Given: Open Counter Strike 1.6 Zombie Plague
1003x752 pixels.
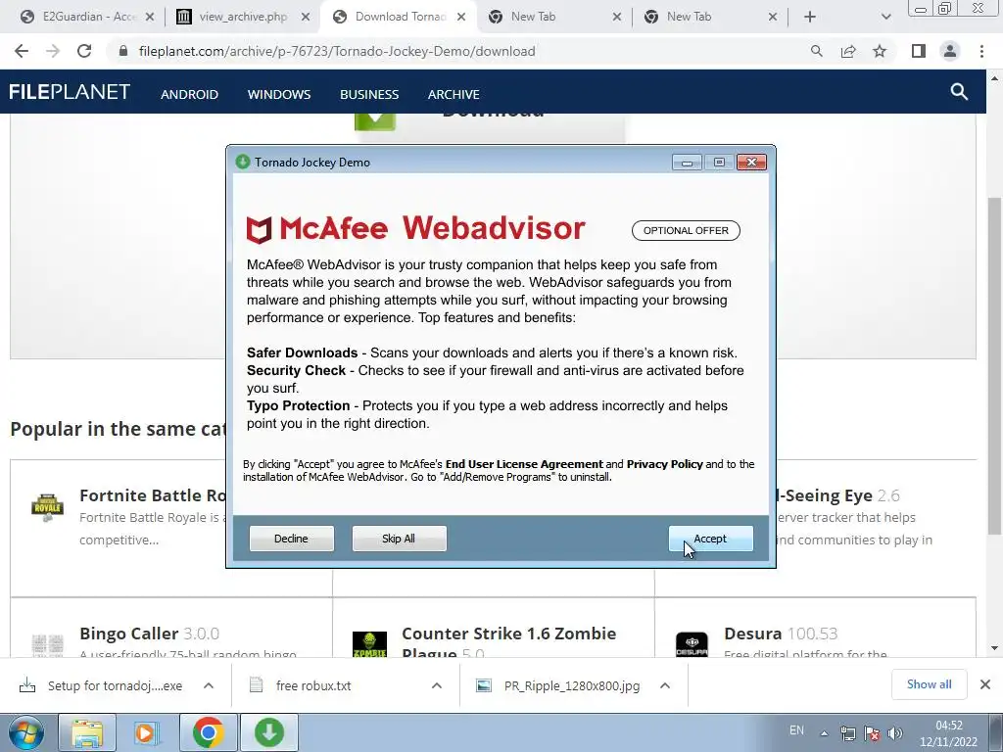Looking at the screenshot, I should [x=508, y=641].
